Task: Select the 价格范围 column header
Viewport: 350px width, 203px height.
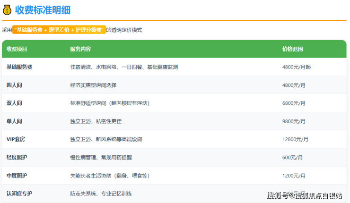Action: click(292, 49)
